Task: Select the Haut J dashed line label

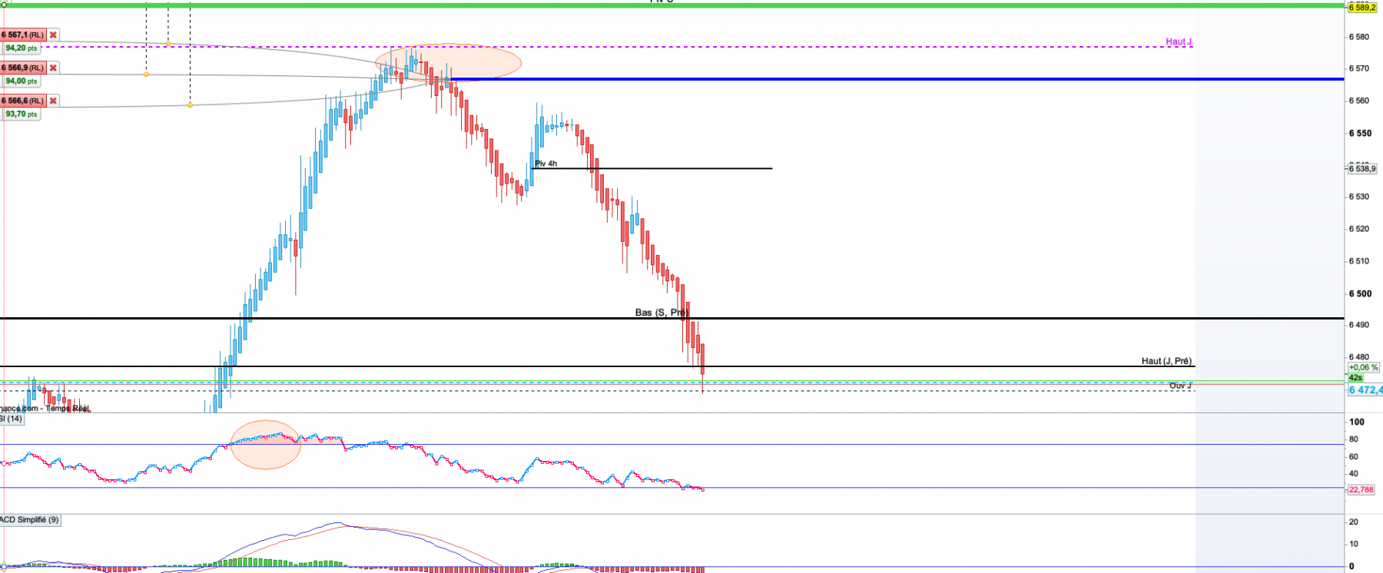Action: coord(1179,42)
